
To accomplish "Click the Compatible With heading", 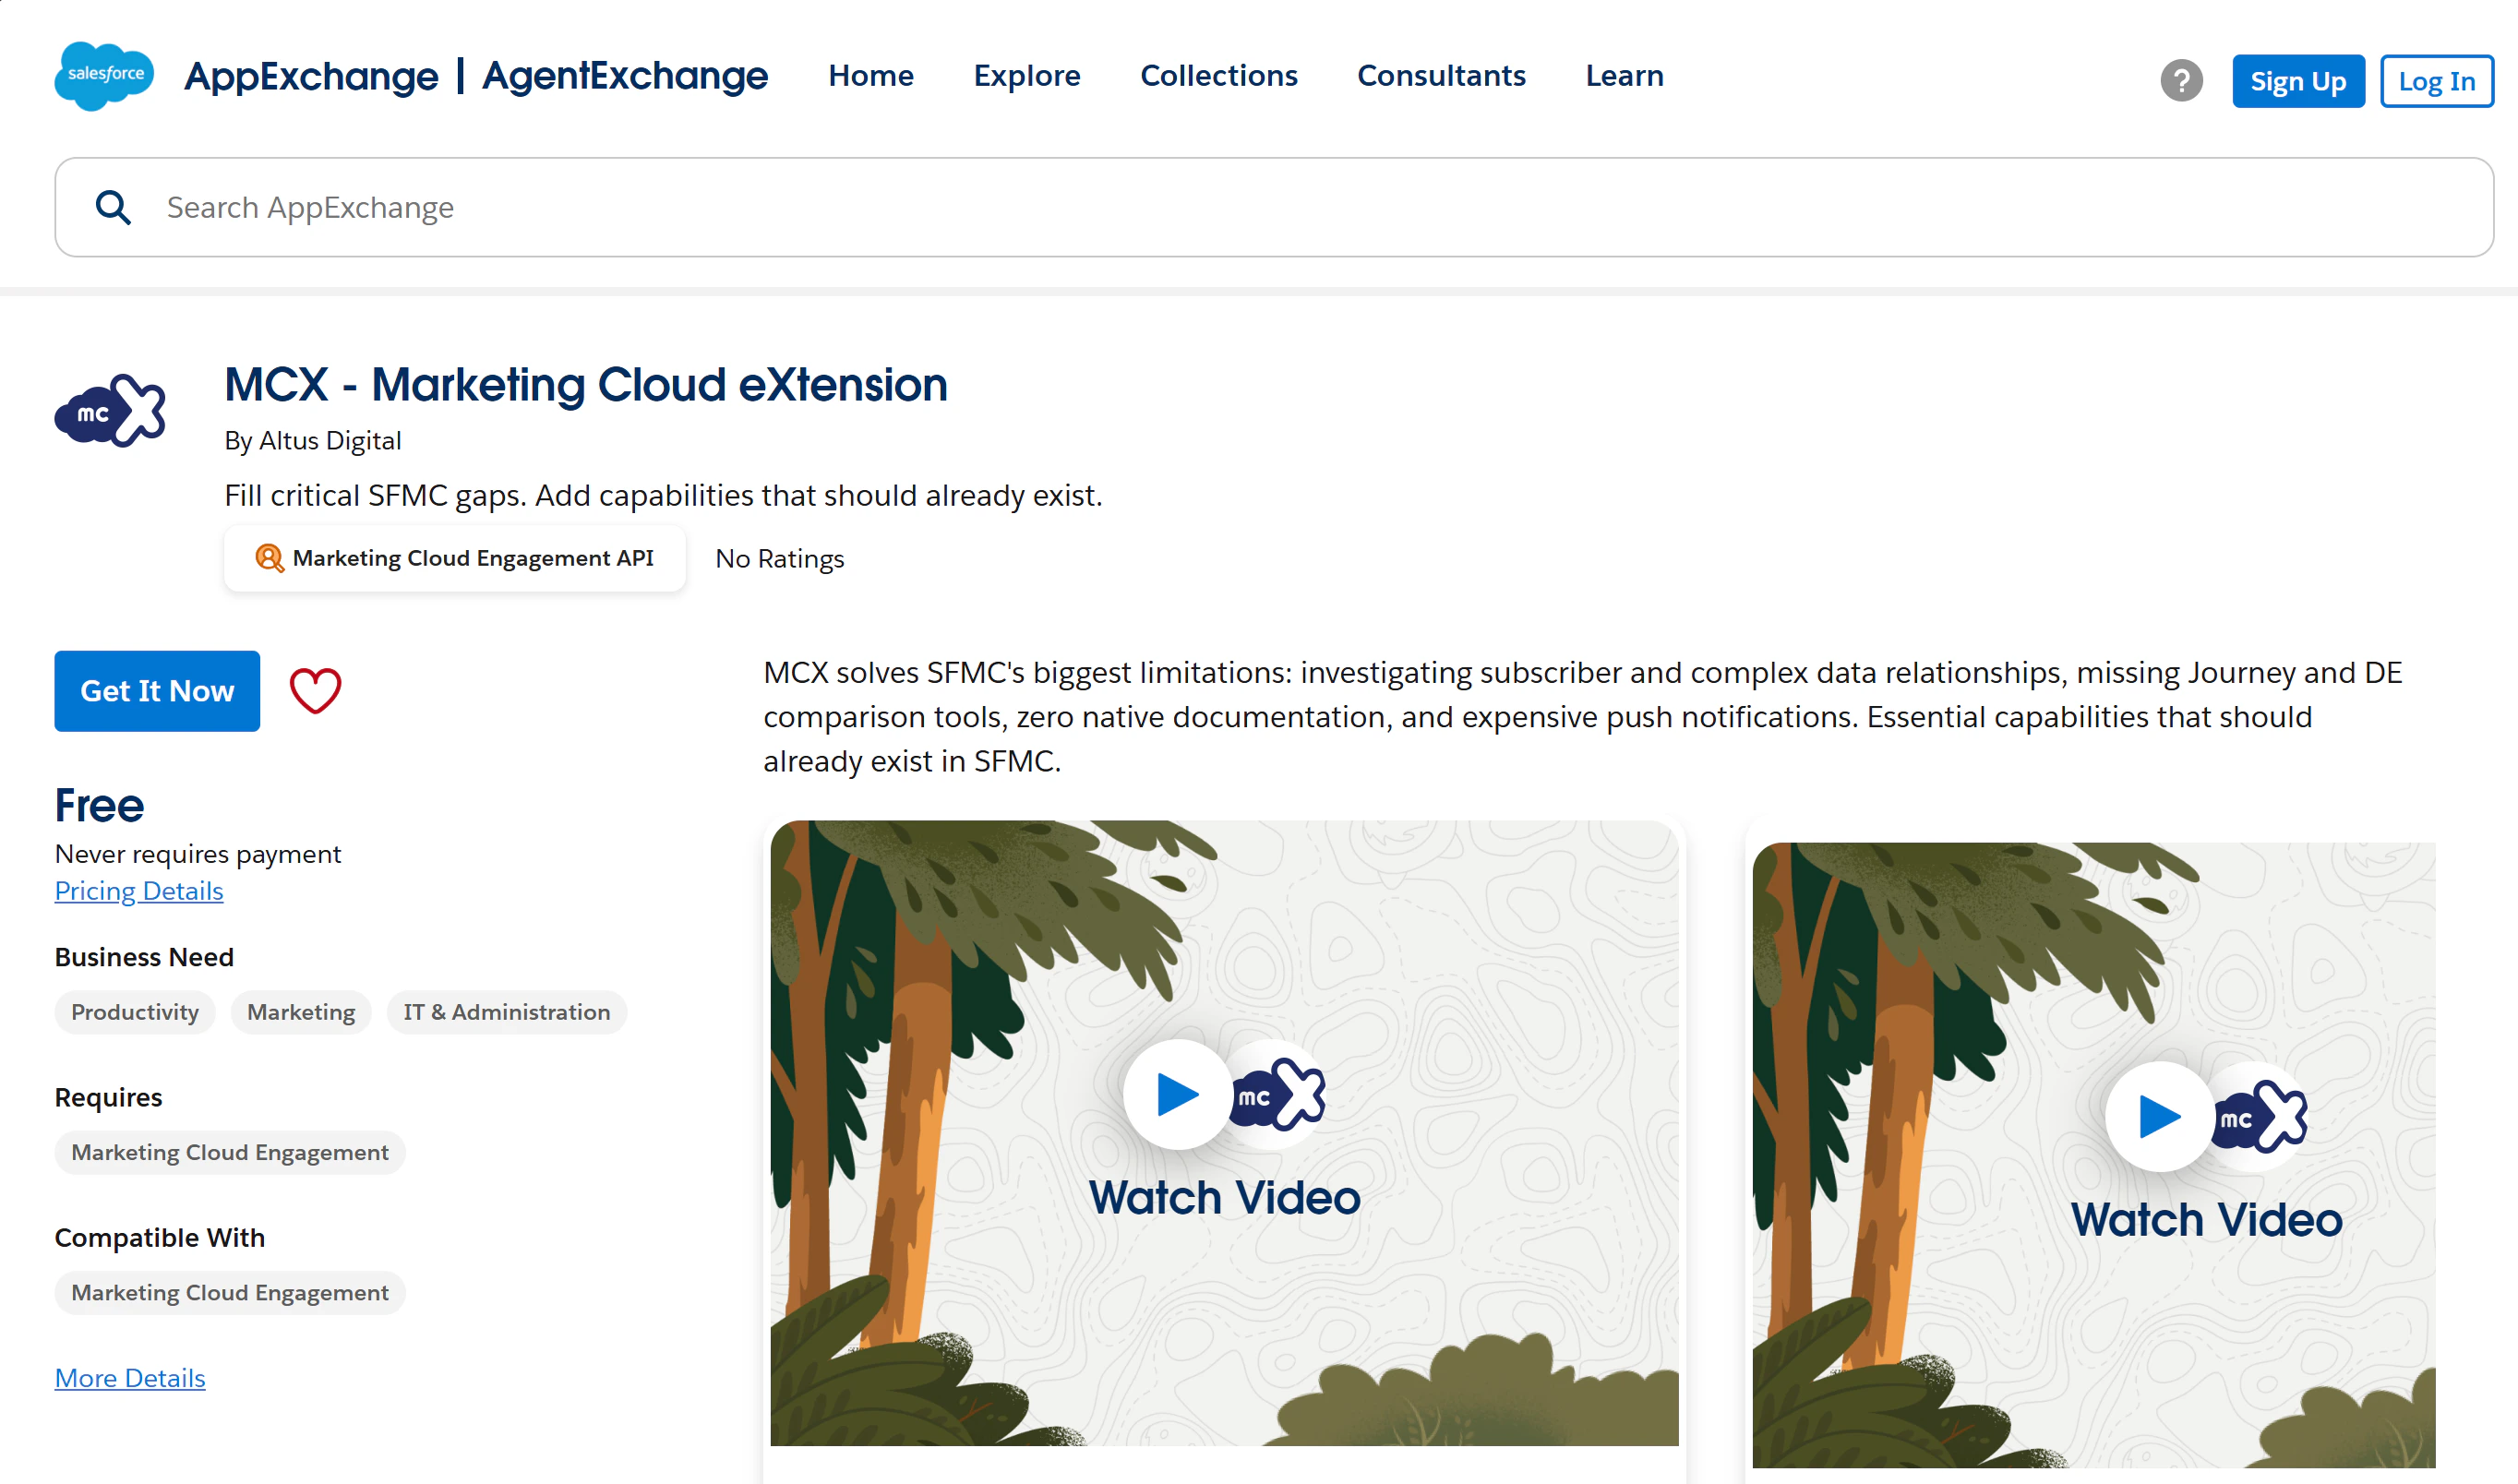I will [160, 1237].
